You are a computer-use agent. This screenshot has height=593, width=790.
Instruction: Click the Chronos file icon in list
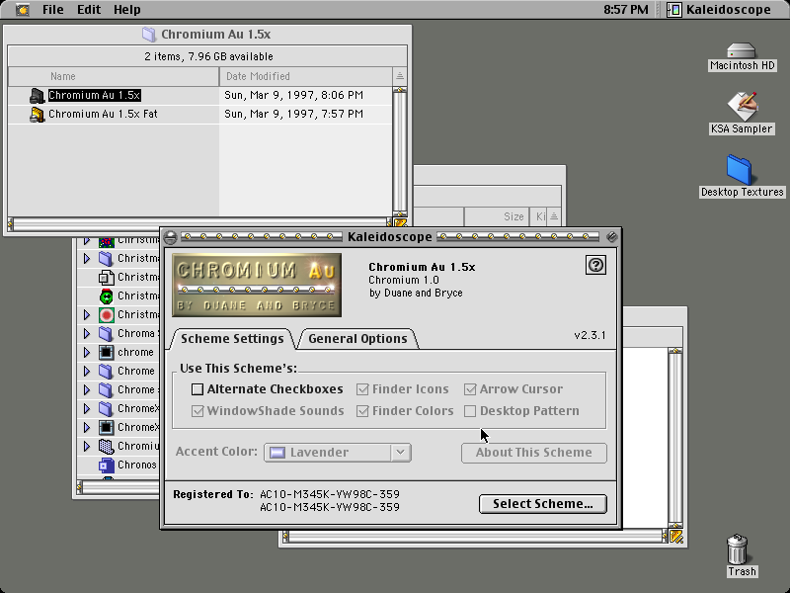pos(106,465)
